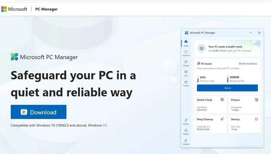Click the 64% memory usage indicator
Image resolution: width=271 pixels, height=154 pixels.
coord(206,79)
